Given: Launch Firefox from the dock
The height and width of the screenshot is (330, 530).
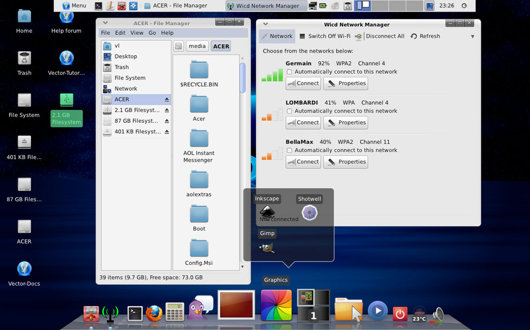Looking at the screenshot, I should pyautogui.click(x=154, y=312).
